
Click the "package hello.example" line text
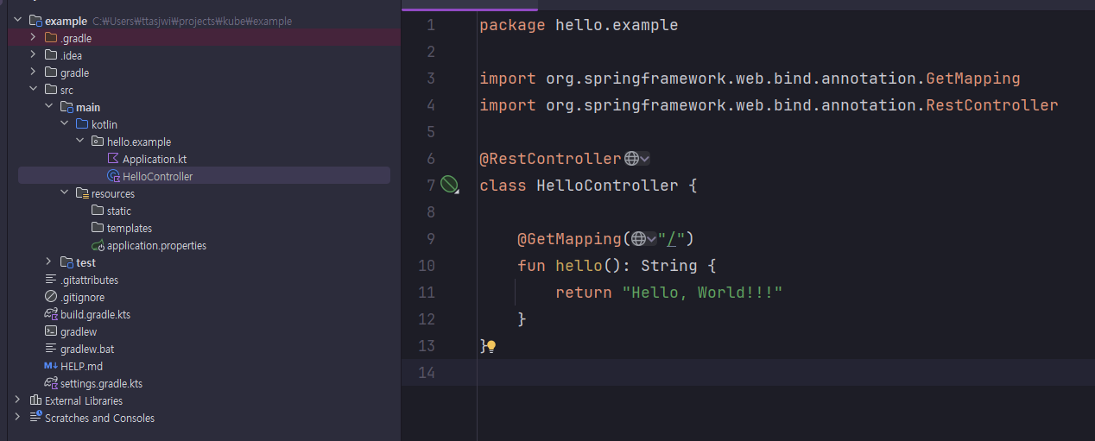point(579,25)
